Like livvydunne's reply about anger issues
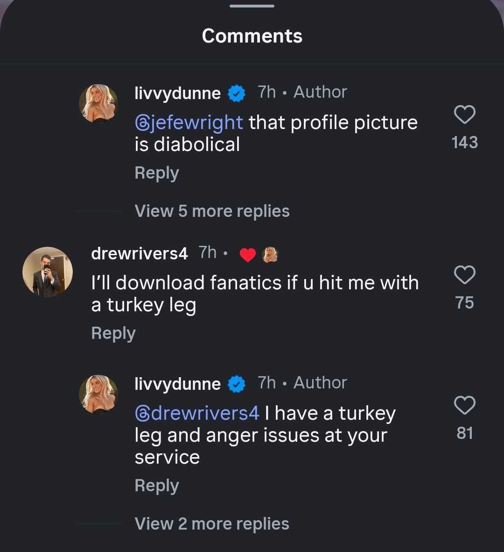Viewport: 504px width, 552px height. (x=465, y=405)
